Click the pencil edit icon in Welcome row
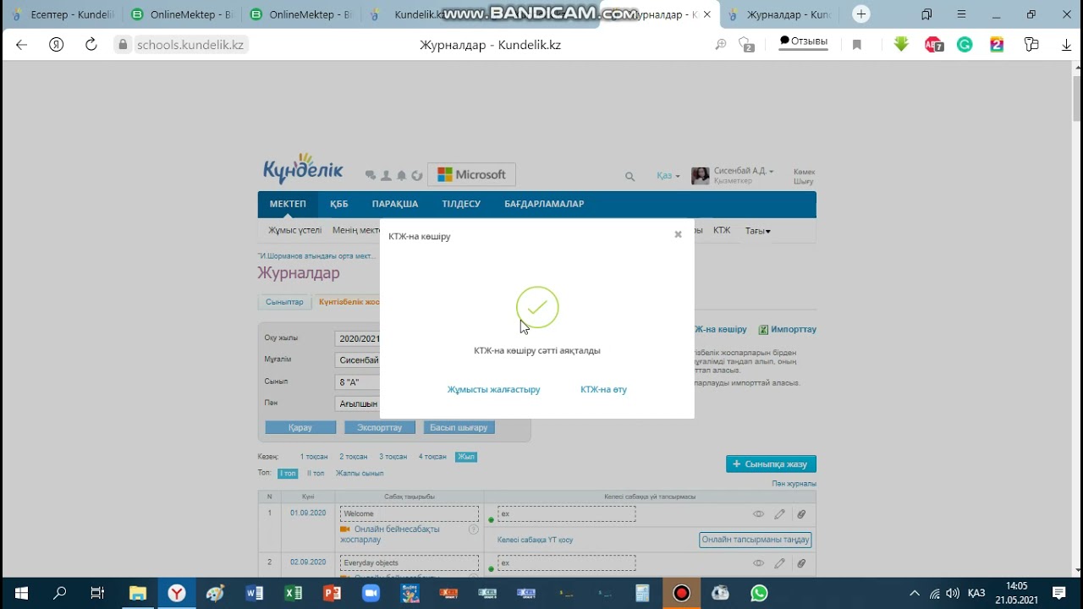 (779, 514)
